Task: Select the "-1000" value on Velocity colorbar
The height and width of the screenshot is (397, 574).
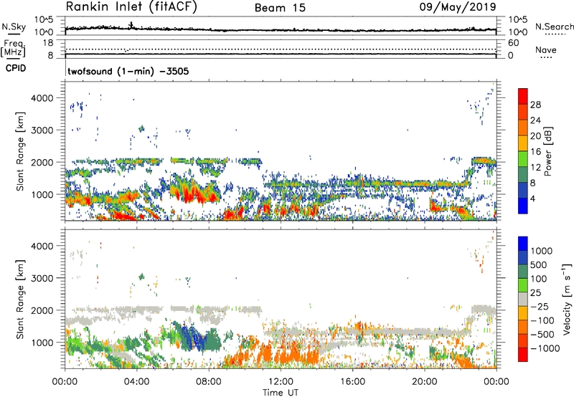Action: 545,348
